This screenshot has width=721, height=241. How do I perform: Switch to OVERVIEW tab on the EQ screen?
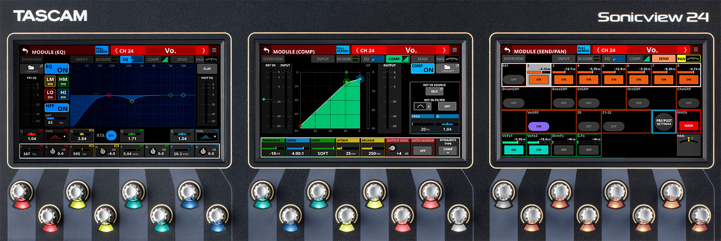pyautogui.click(x=32, y=59)
